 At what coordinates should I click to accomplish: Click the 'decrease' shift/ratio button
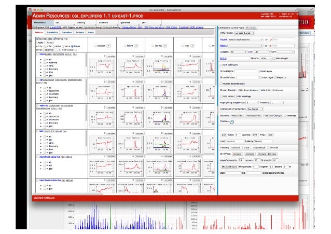[250, 154]
